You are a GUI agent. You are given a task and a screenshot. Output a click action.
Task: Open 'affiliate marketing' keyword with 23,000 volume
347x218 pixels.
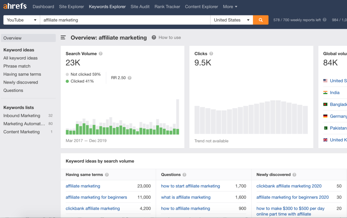pos(83,186)
